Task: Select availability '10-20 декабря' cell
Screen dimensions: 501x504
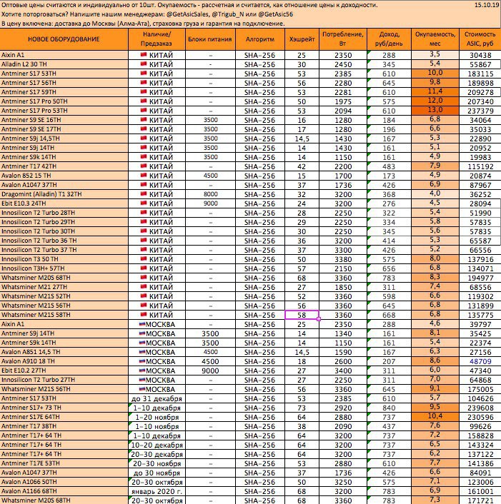Action: [x=157, y=445]
